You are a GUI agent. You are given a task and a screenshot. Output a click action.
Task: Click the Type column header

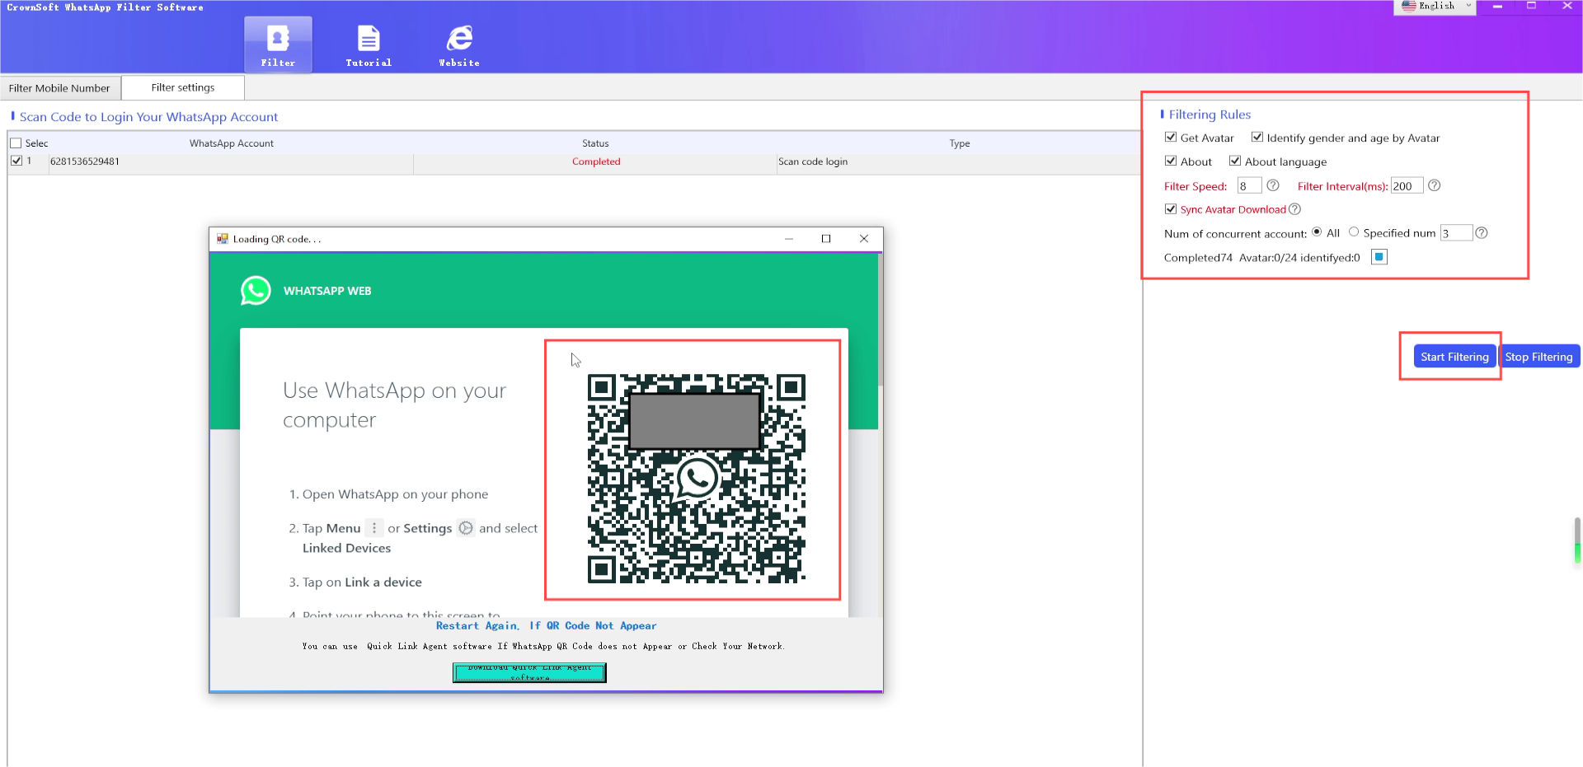point(960,143)
